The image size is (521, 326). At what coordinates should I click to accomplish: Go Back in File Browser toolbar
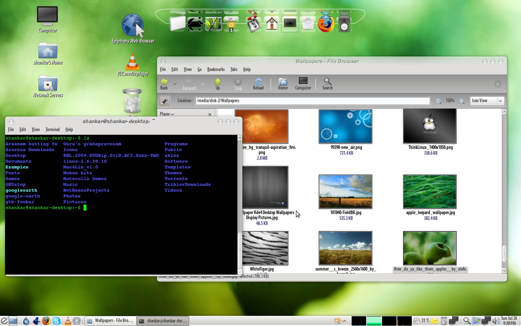[164, 84]
